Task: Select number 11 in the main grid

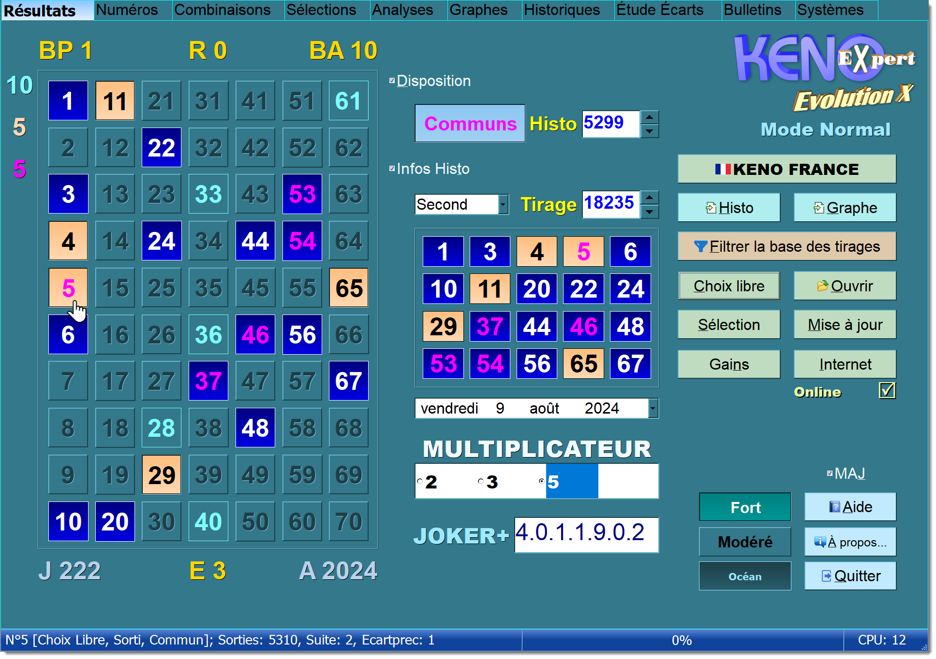Action: pos(115,100)
